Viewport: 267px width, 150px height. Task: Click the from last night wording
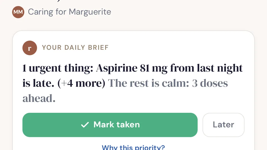click(x=206, y=68)
